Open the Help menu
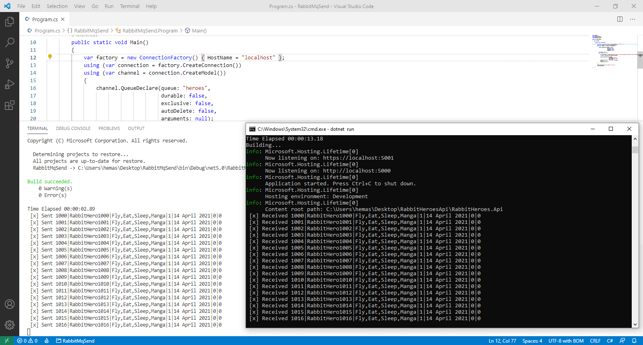The height and width of the screenshot is (345, 643). click(x=151, y=6)
